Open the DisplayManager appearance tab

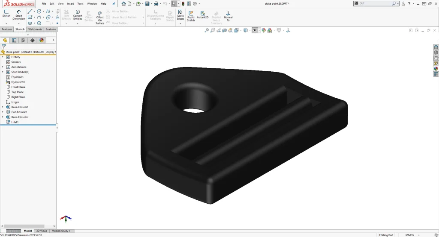(42, 40)
